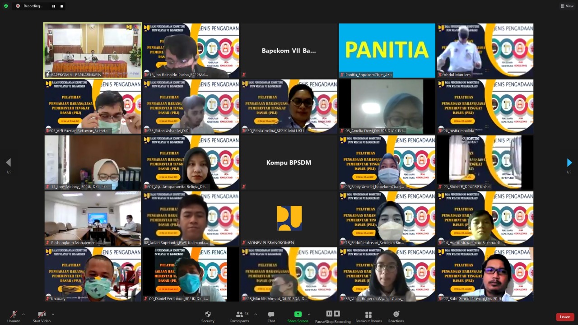The height and width of the screenshot is (325, 578).
Task: Click muted mic icon on 28_rusita maulida tile
Action: click(440, 130)
